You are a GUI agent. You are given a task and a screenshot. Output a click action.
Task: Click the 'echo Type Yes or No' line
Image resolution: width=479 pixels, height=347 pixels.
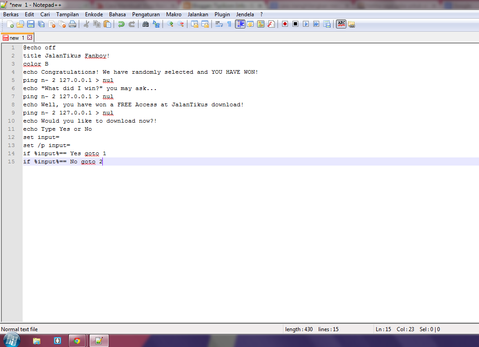[x=57, y=129]
